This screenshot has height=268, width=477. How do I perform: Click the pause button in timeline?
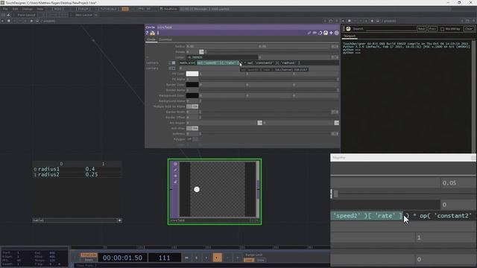(196, 258)
